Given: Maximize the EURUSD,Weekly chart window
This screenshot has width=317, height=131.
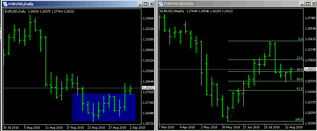Looking at the screenshot, I should coord(308,4).
